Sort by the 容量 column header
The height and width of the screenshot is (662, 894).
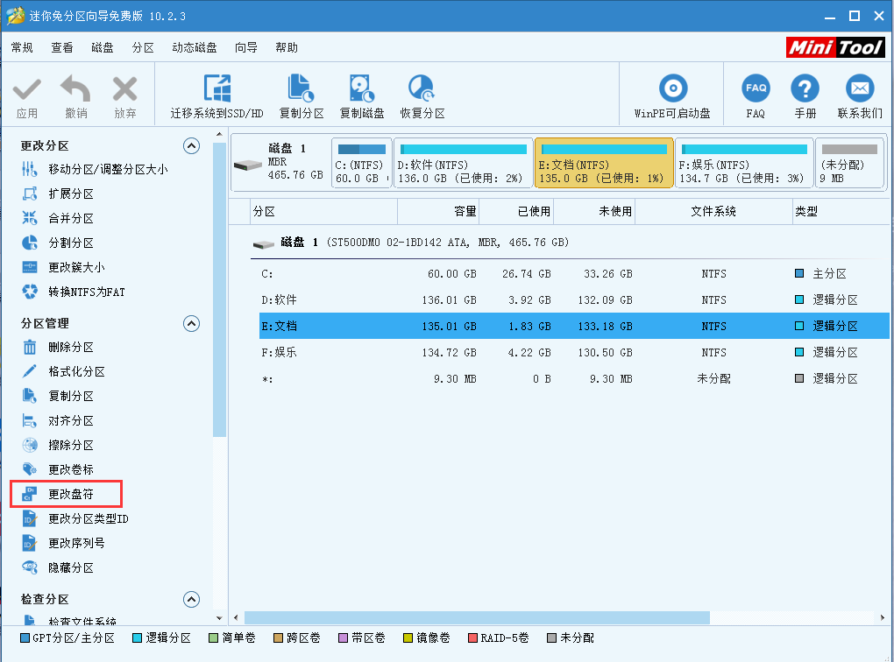(438, 211)
